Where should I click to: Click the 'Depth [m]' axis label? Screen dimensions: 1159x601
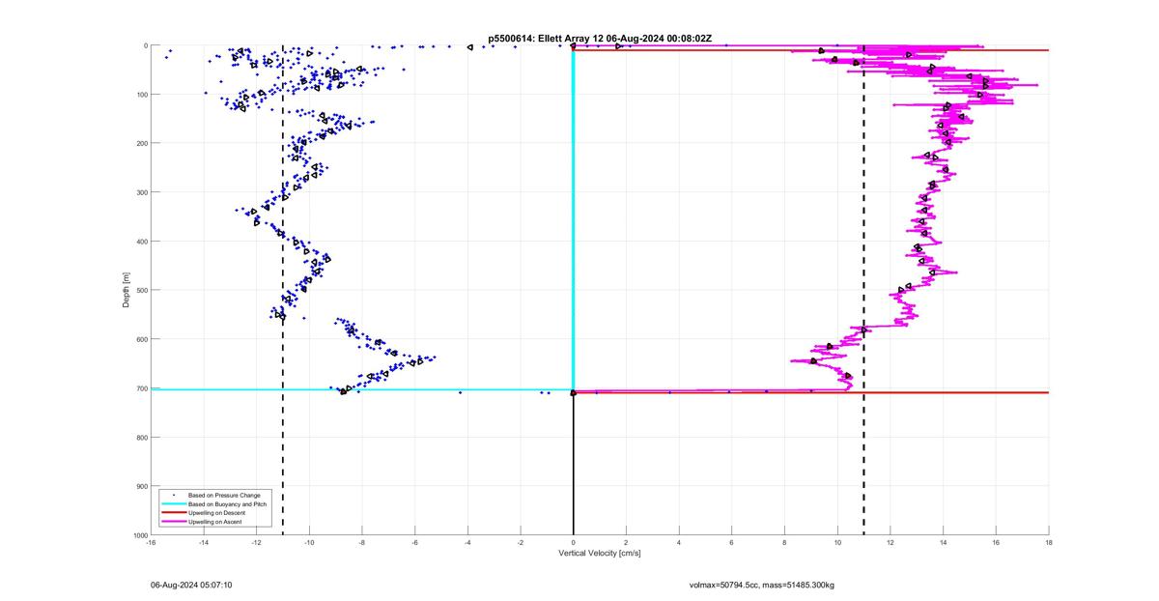(127, 290)
